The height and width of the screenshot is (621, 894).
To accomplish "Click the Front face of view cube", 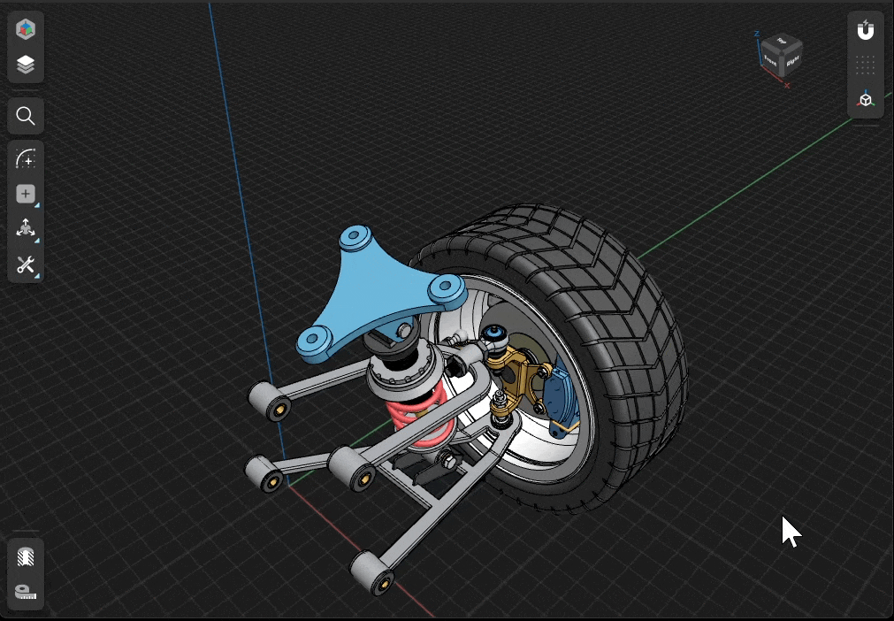I will pyautogui.click(x=770, y=60).
